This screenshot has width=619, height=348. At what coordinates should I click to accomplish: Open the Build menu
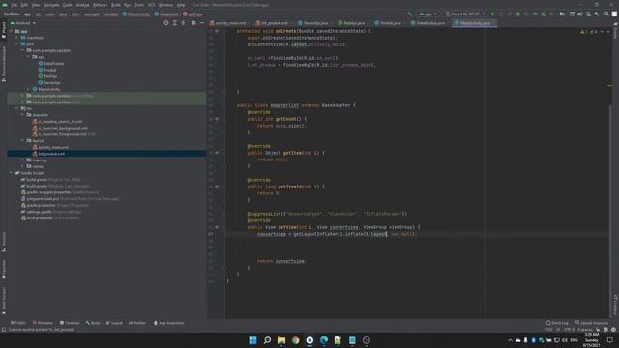coord(116,5)
